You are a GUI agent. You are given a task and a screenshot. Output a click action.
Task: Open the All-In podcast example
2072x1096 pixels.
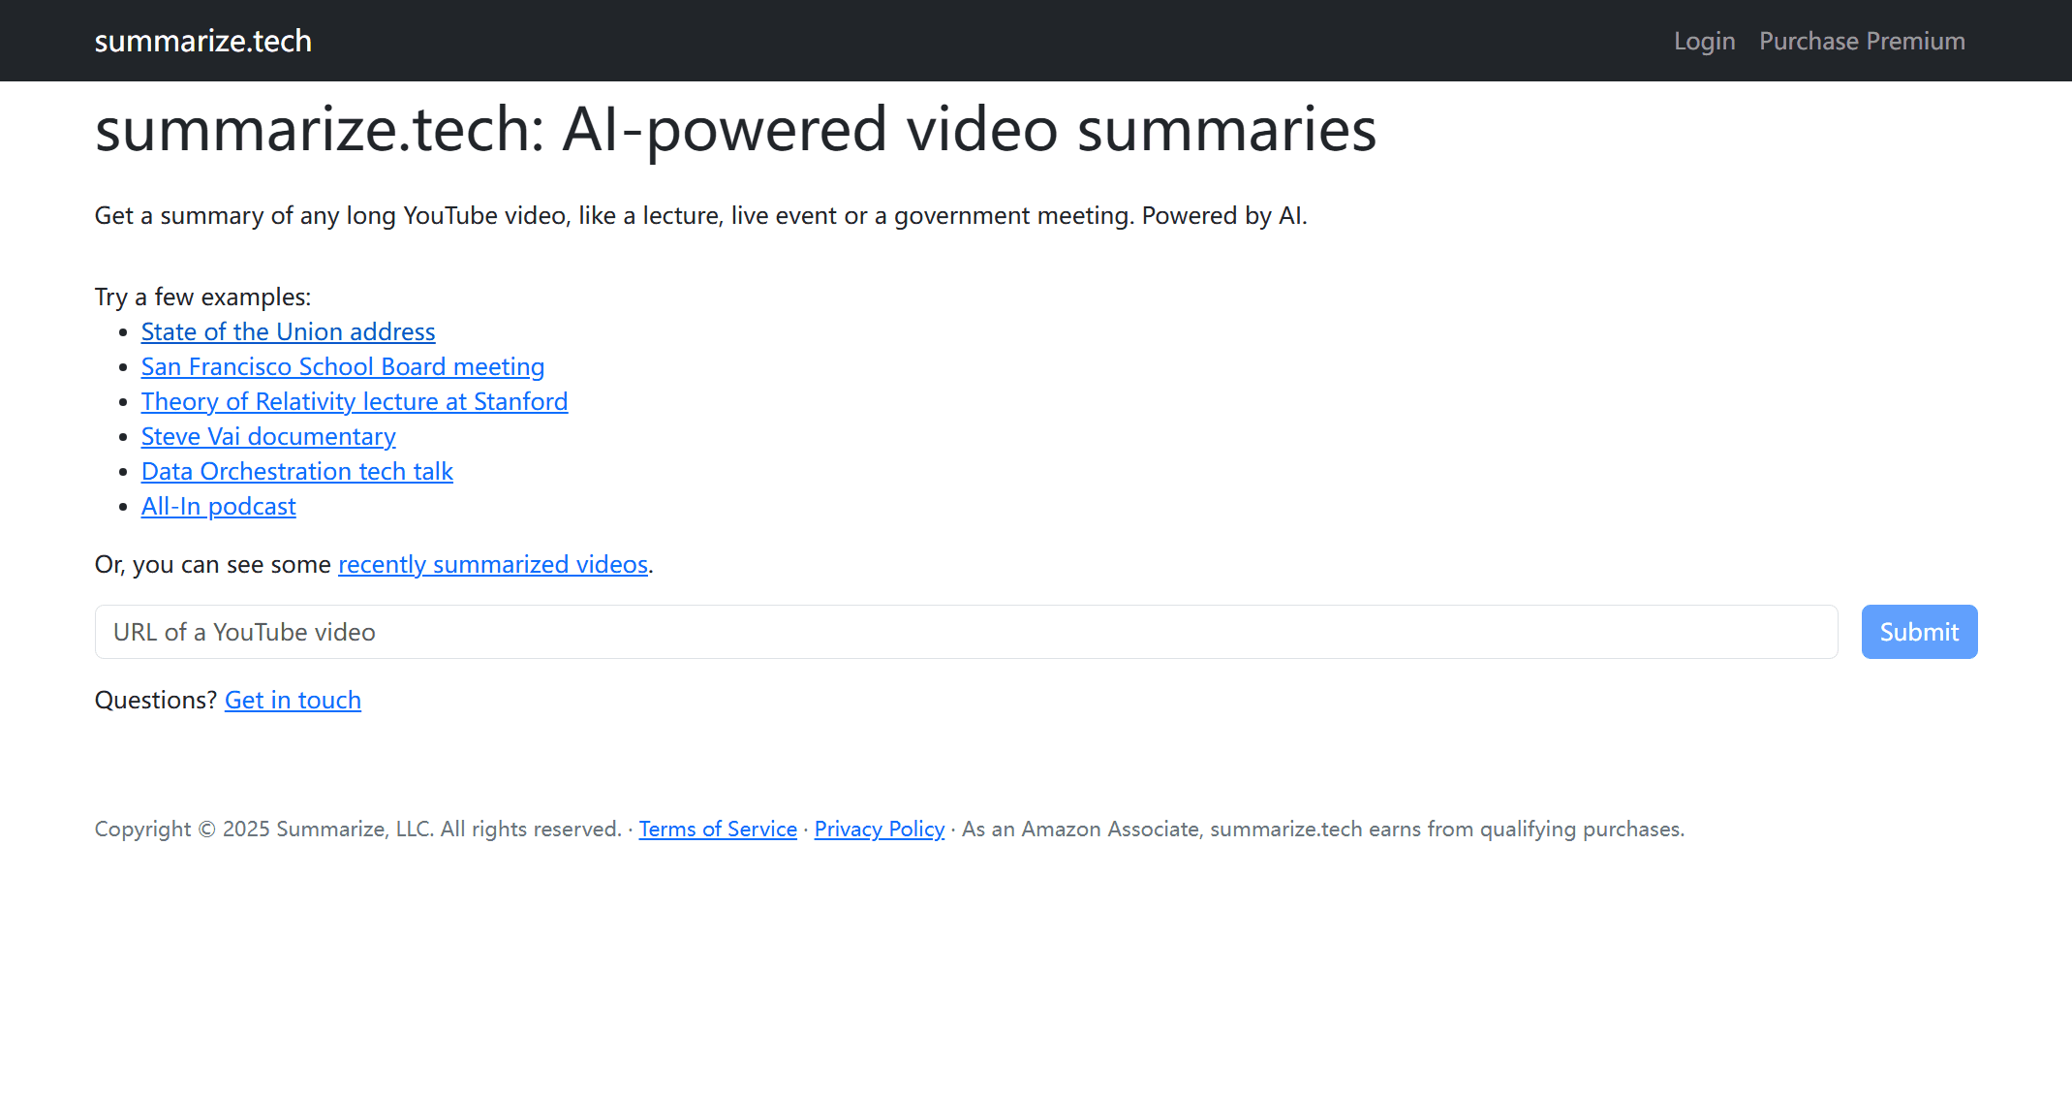(x=218, y=506)
